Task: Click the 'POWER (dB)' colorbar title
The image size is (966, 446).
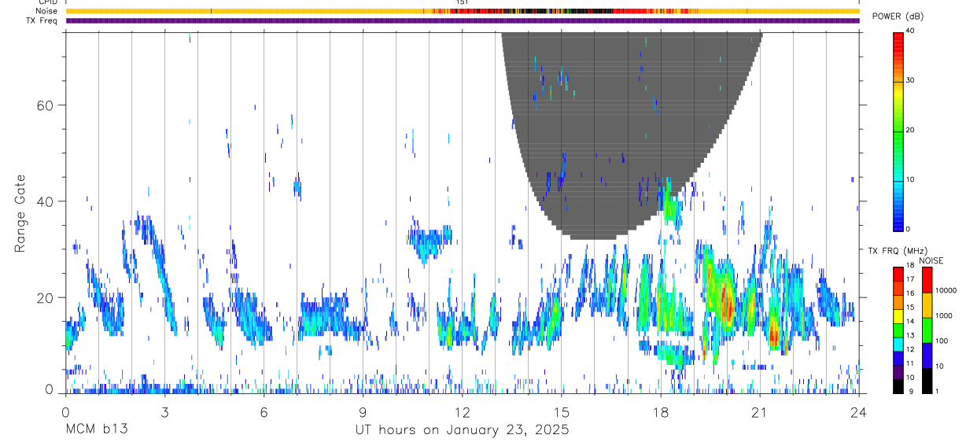Action: (x=898, y=17)
